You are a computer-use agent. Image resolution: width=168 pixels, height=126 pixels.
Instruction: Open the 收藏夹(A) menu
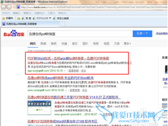coord(39,13)
